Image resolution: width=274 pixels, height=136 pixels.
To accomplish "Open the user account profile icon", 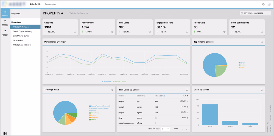I will coord(269,4).
